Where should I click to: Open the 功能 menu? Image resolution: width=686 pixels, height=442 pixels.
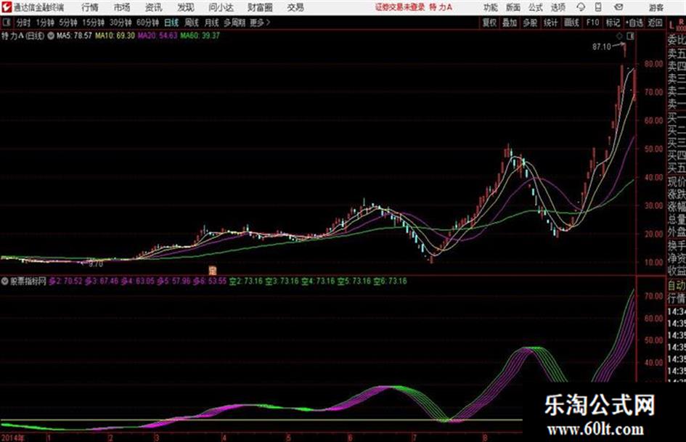click(x=491, y=7)
